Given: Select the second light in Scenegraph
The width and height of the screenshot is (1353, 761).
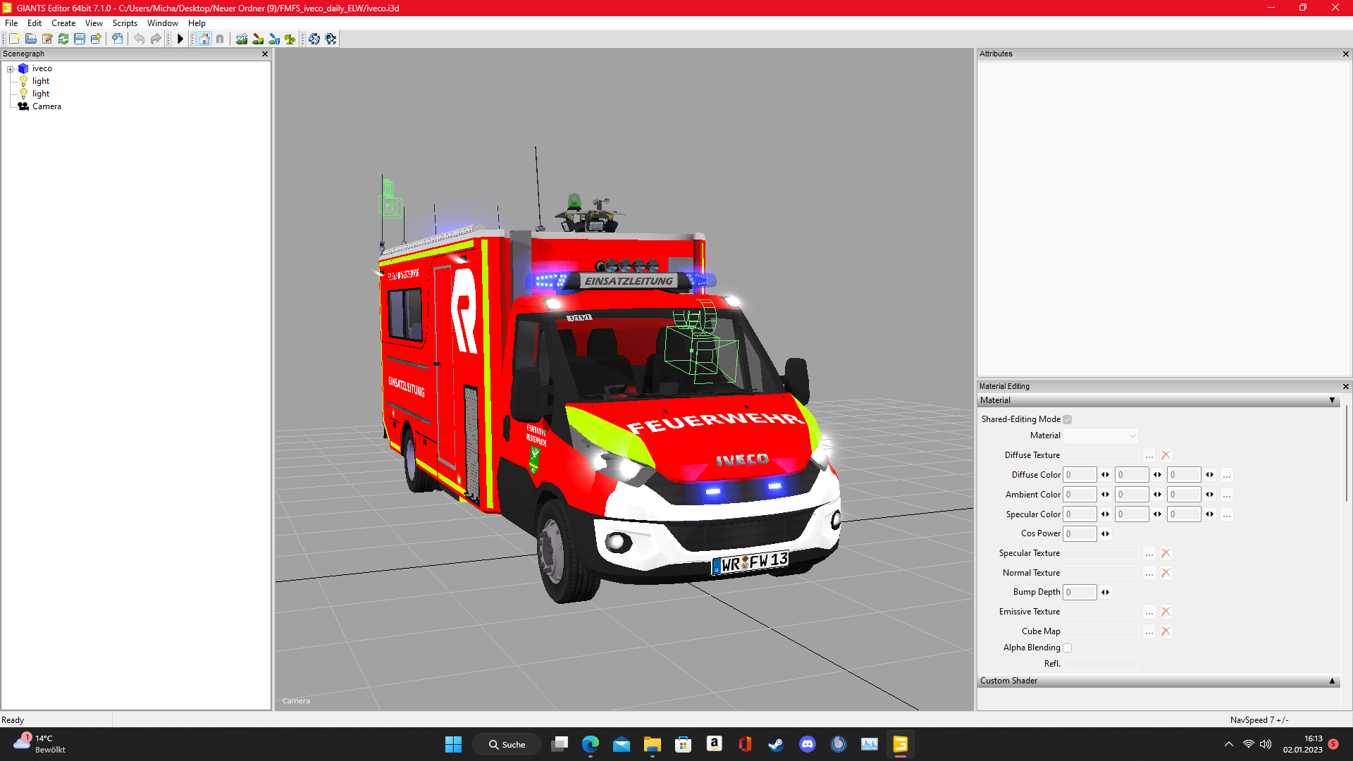Looking at the screenshot, I should click(41, 94).
